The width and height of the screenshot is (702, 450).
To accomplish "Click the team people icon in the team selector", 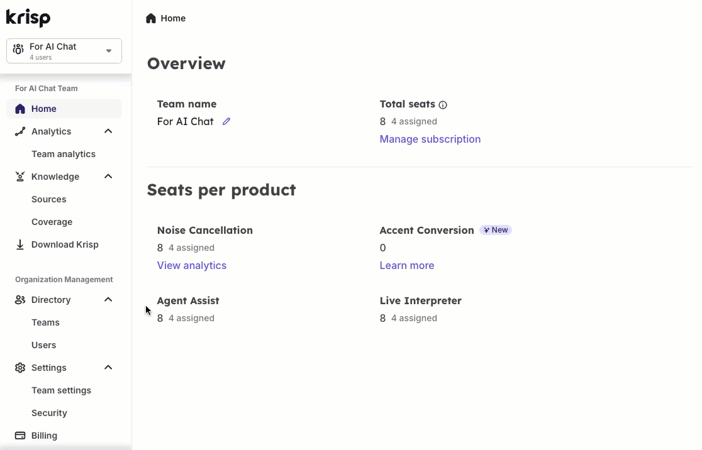I will (x=18, y=49).
